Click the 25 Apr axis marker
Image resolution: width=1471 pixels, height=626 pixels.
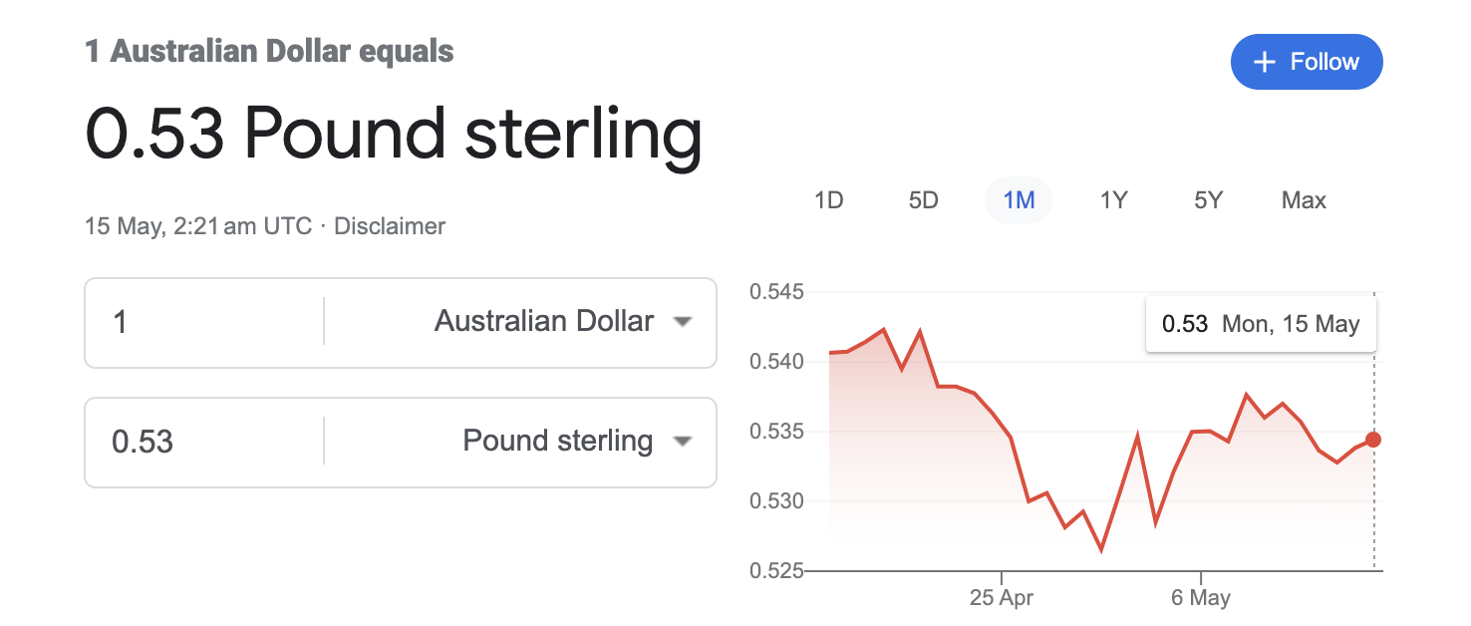point(1002,598)
